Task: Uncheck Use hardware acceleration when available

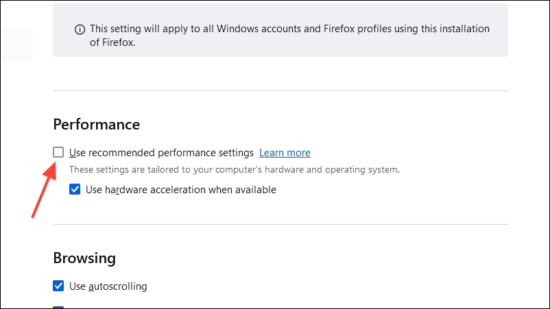Action: [75, 190]
